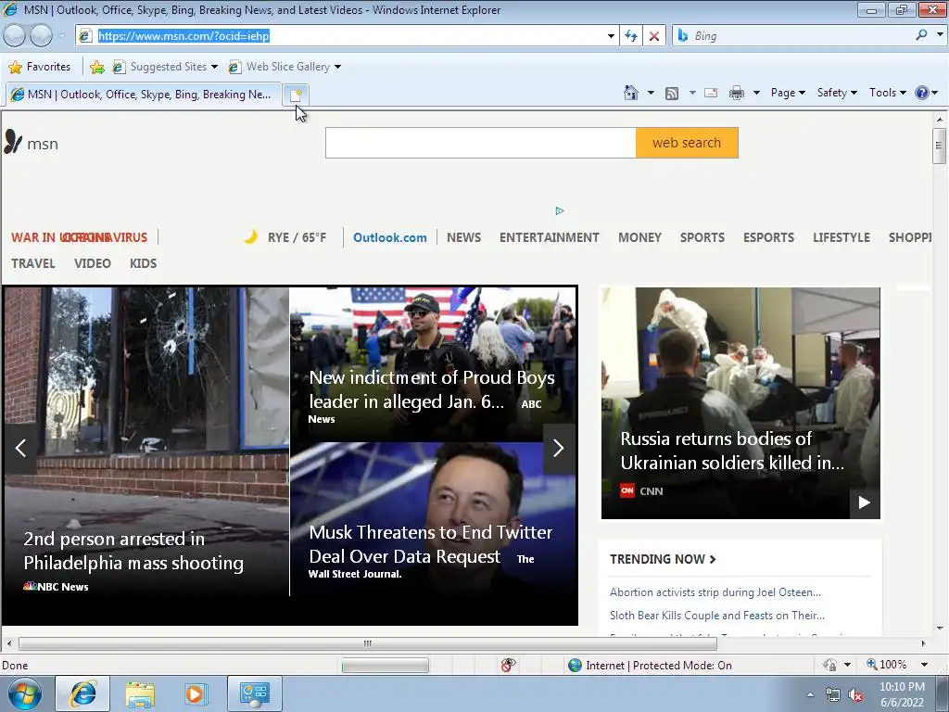Open ESPORTS section
The height and width of the screenshot is (712, 949).
pos(768,237)
